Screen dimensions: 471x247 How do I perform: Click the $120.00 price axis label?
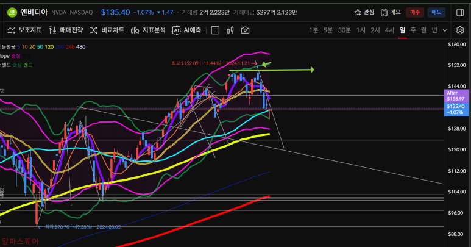click(x=456, y=149)
